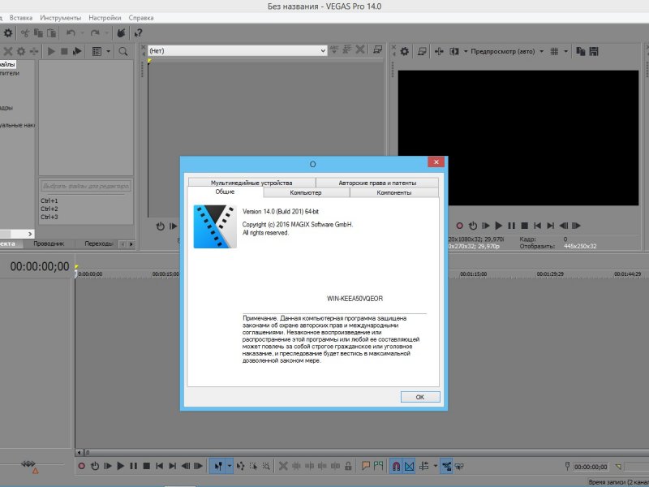This screenshot has width=649, height=487.
Task: Click the Paste clipboard icon
Action: (51, 32)
